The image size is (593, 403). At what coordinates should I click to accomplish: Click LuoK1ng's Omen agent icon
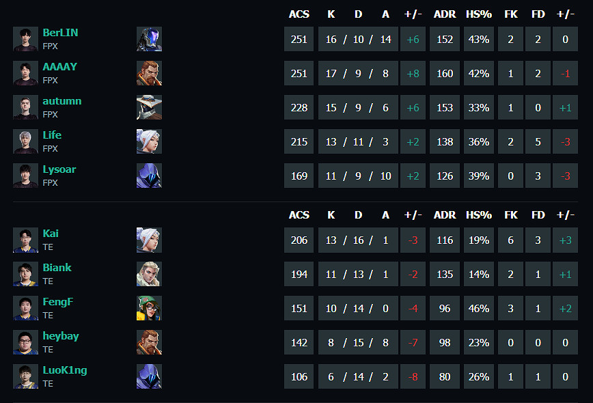coord(149,376)
